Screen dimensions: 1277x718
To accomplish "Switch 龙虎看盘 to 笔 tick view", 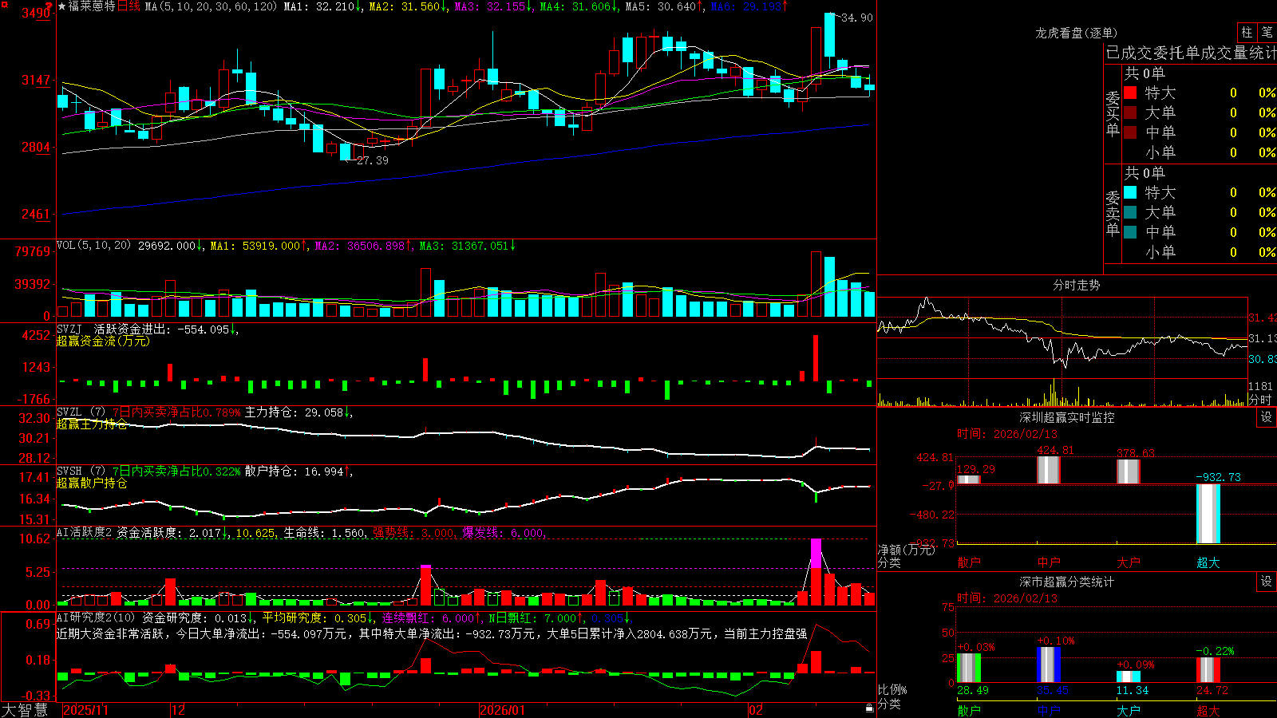I will pos(1267,32).
